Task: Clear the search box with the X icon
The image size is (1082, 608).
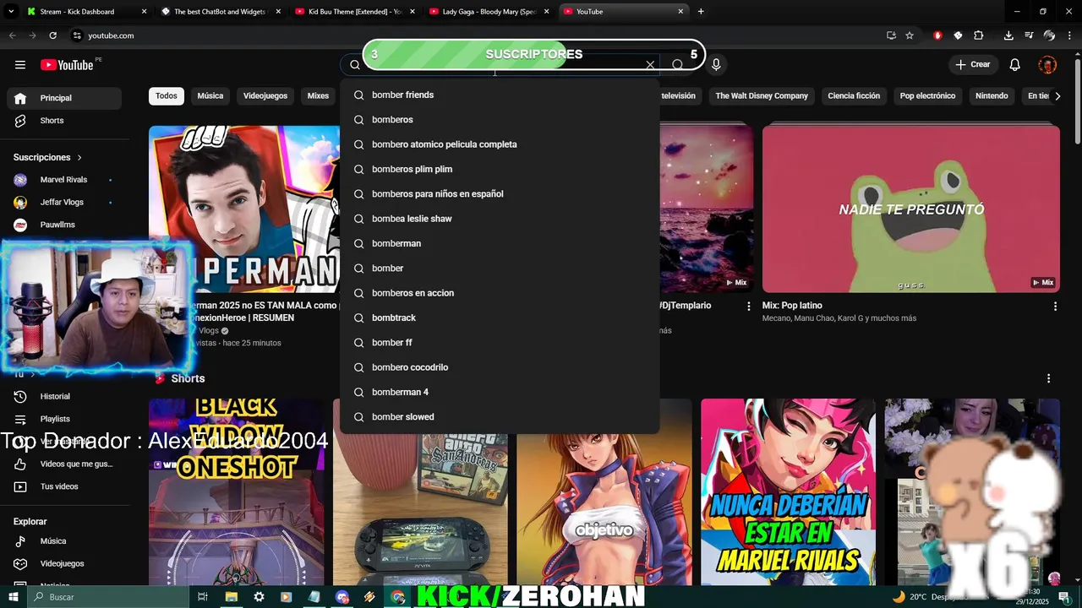Action: pos(650,65)
